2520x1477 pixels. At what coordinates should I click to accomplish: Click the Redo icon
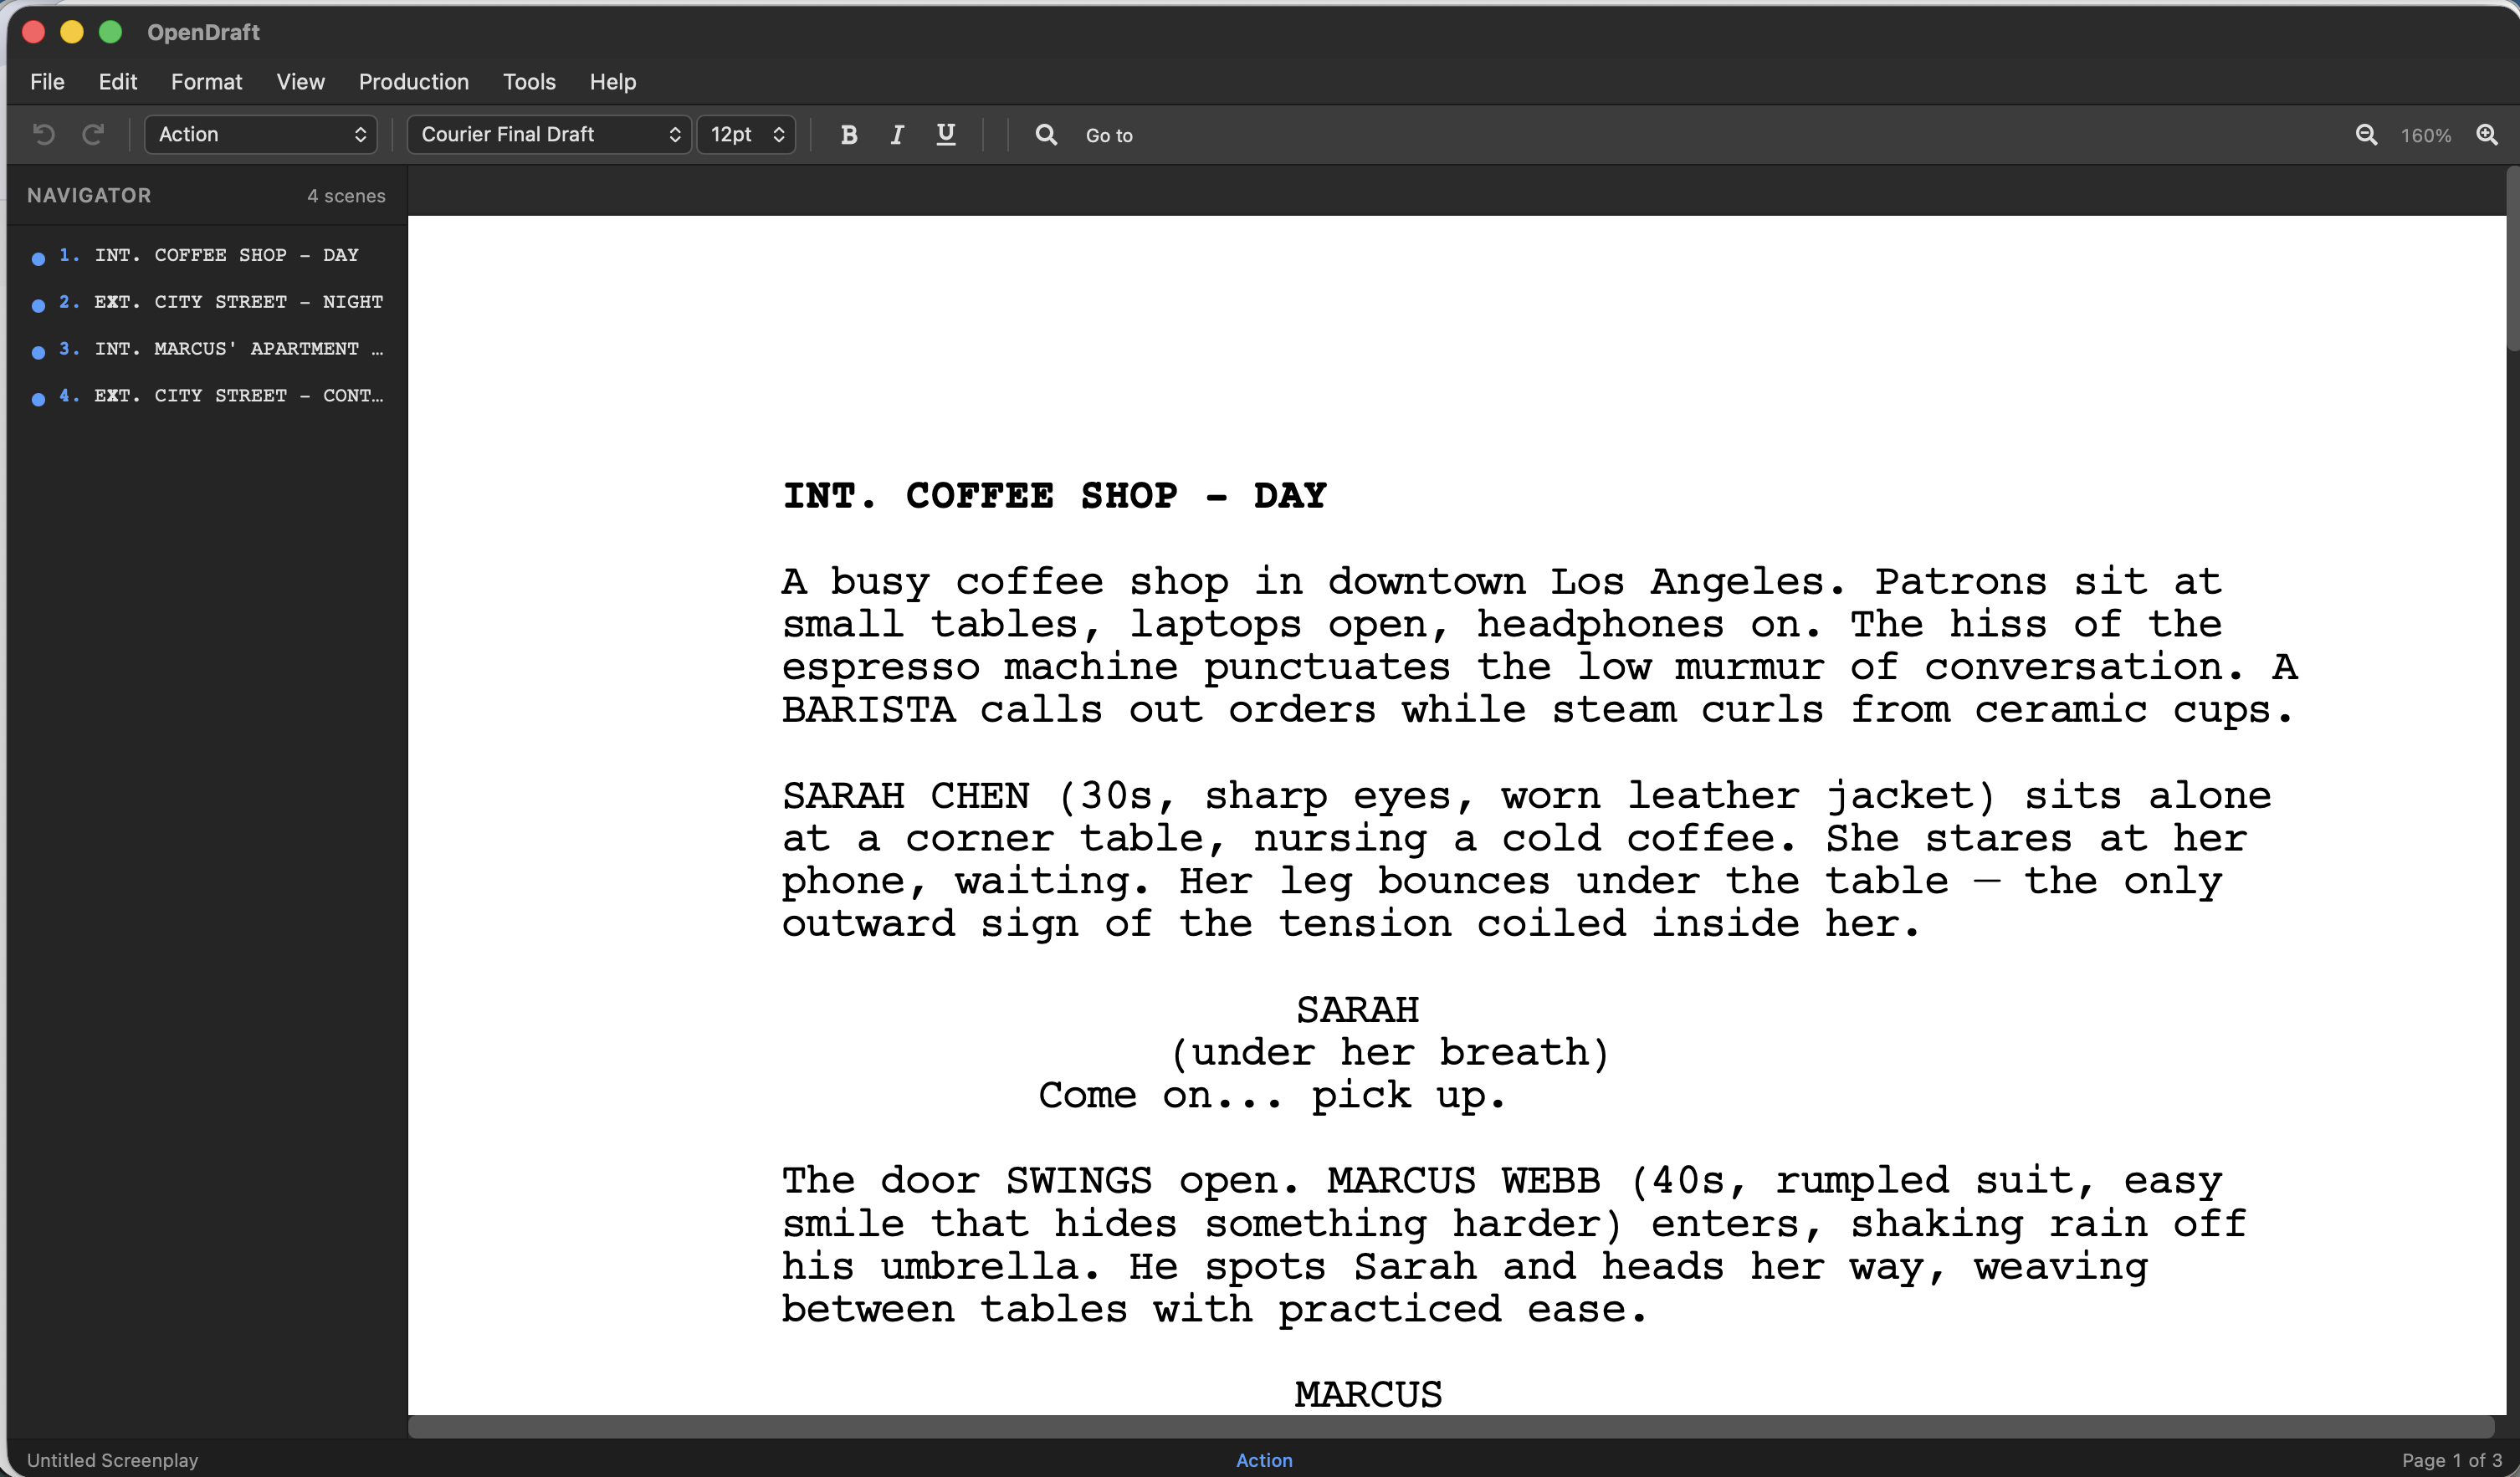click(x=93, y=134)
